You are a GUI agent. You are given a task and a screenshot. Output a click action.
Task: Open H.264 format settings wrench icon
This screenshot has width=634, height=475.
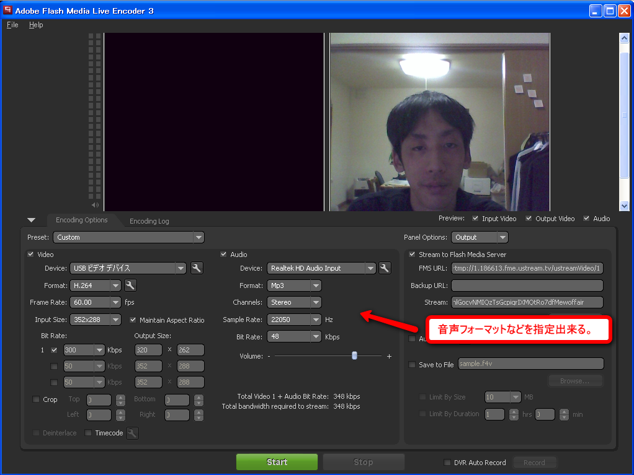130,285
